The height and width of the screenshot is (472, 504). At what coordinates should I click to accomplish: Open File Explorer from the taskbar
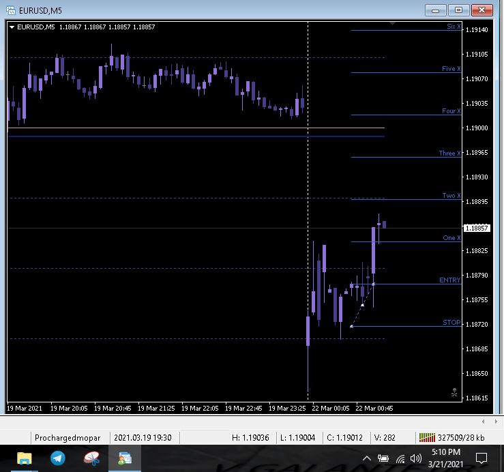[x=24, y=458]
